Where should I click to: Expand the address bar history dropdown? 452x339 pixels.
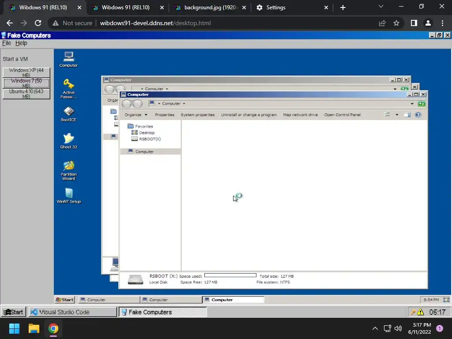coord(412,104)
